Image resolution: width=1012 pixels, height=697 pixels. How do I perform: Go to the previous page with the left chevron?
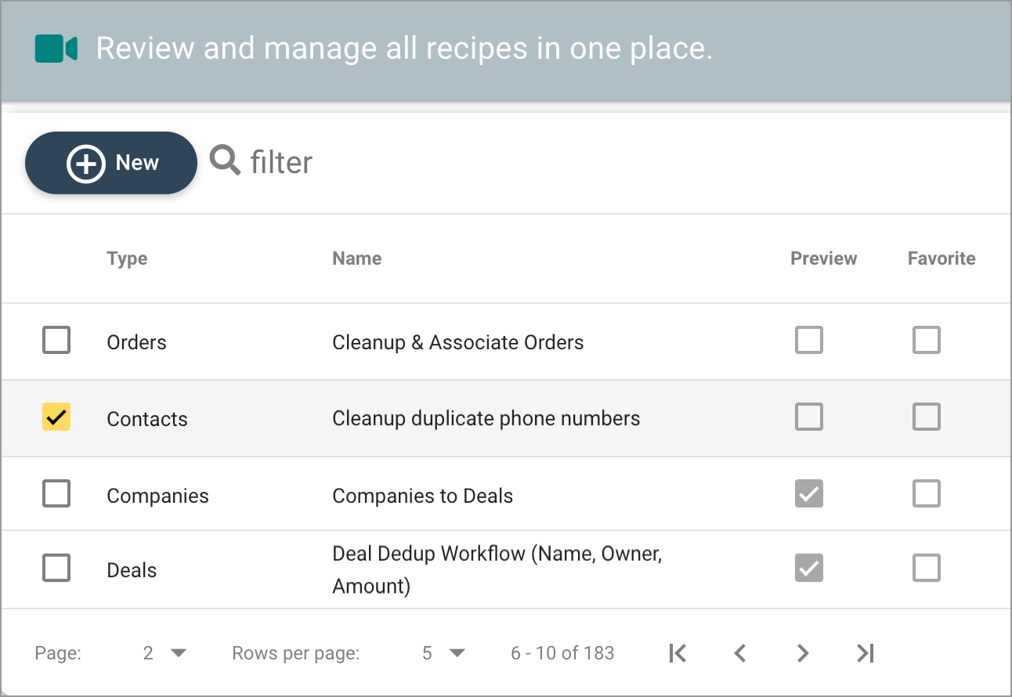point(739,652)
